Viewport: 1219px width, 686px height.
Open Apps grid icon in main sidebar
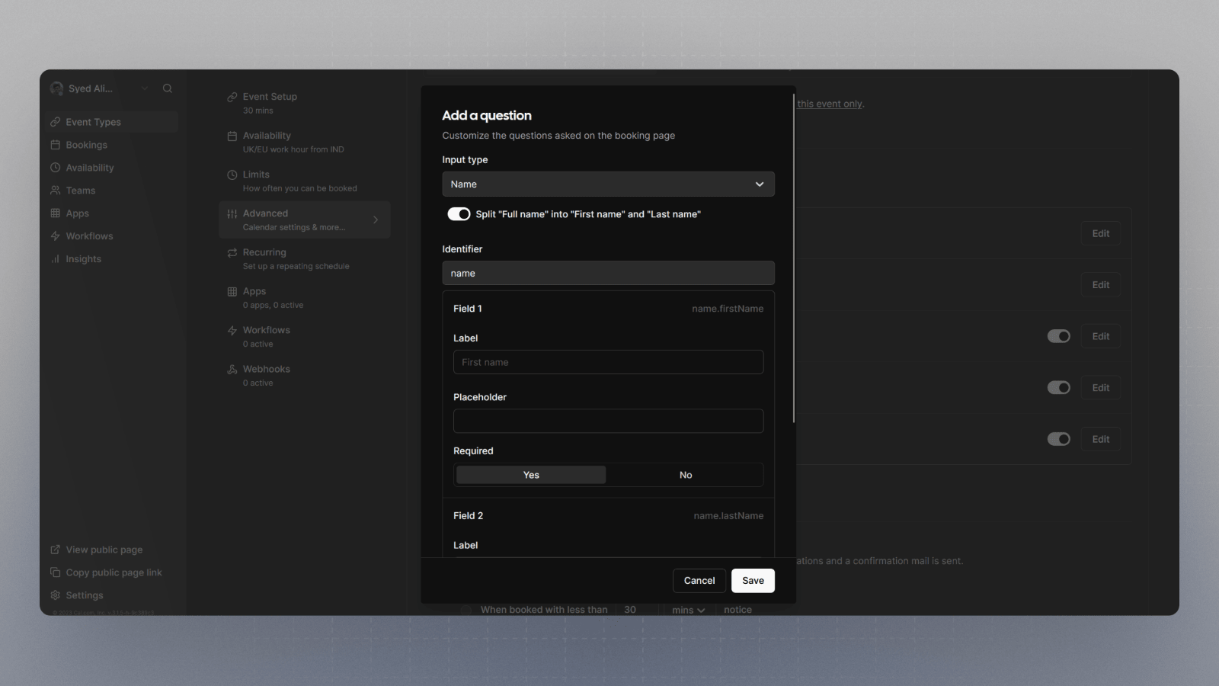point(55,213)
